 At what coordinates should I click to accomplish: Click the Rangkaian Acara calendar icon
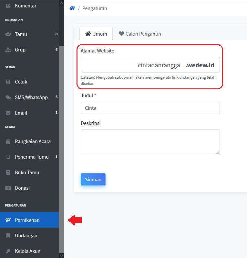(x=8, y=141)
